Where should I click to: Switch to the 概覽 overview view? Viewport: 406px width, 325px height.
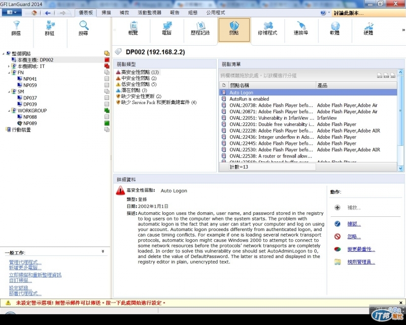coord(133,28)
